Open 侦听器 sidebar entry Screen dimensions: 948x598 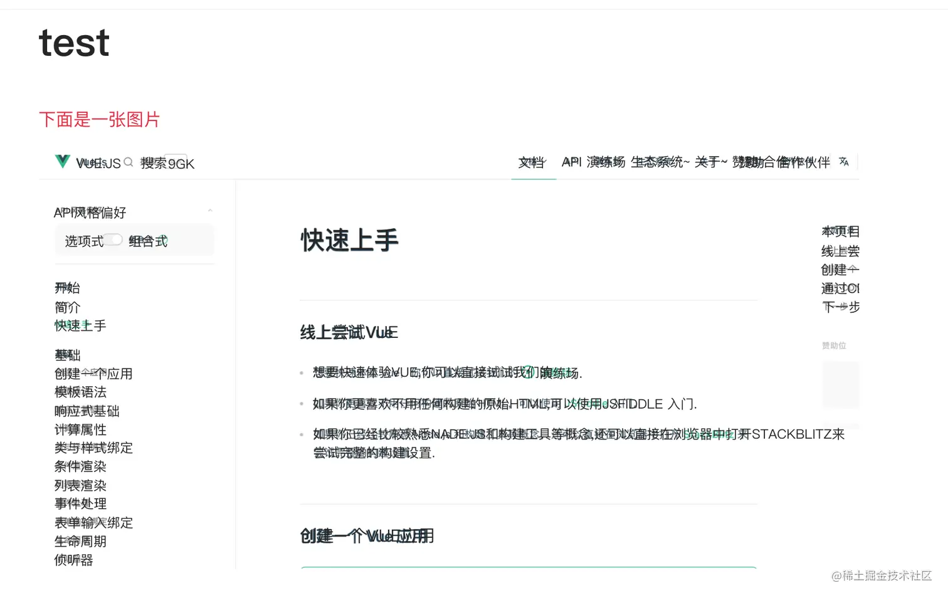[x=73, y=560]
